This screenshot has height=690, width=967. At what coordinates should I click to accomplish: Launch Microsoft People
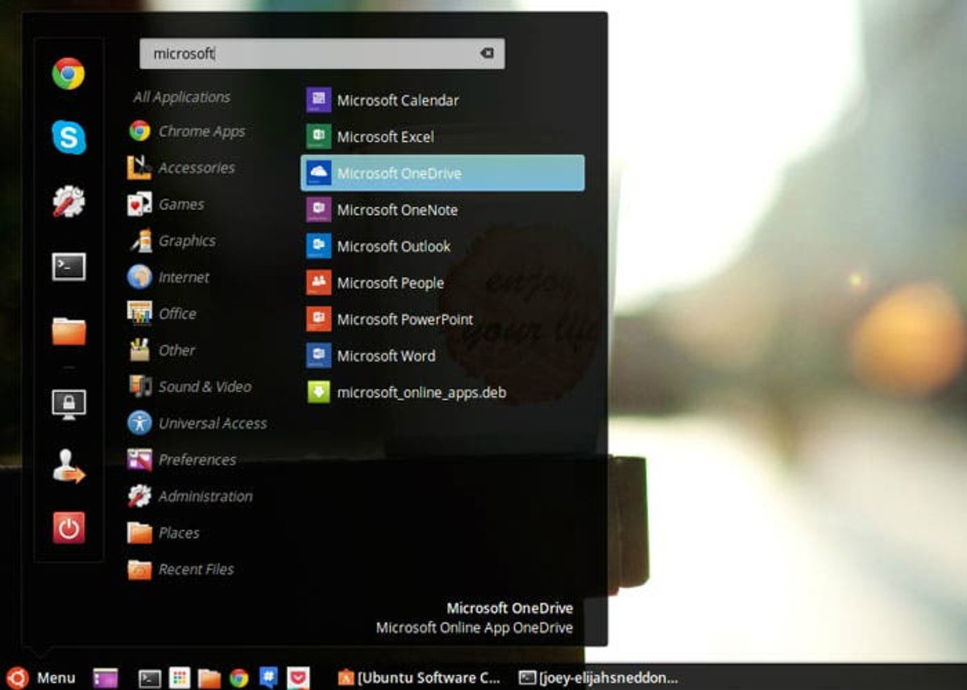point(442,283)
